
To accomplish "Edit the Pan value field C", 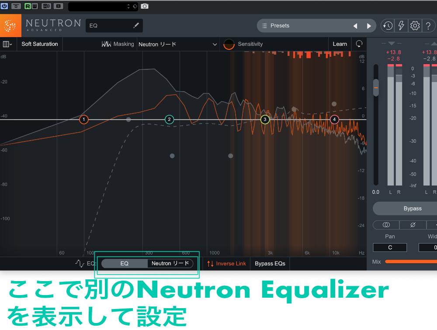I will pyautogui.click(x=390, y=247).
